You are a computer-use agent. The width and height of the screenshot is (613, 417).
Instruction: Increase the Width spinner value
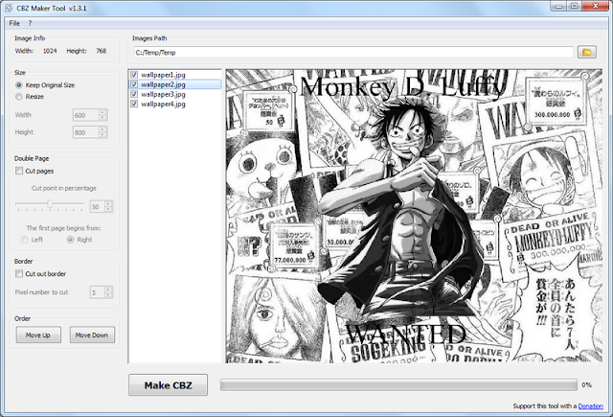pos(102,112)
